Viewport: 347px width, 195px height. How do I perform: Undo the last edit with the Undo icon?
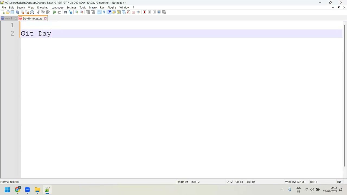pyautogui.click(x=54, y=12)
